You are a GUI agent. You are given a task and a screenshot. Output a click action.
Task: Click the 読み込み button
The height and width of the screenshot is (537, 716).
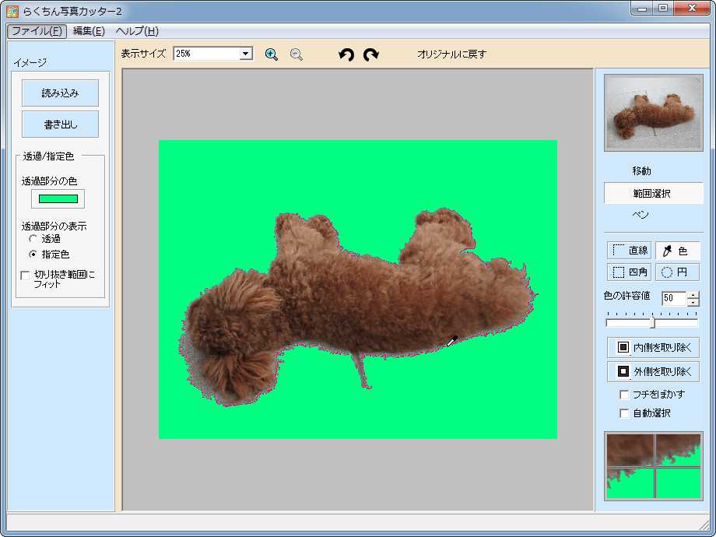tap(60, 93)
